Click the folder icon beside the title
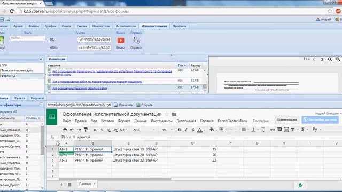342x192 pixels. pos(174,114)
